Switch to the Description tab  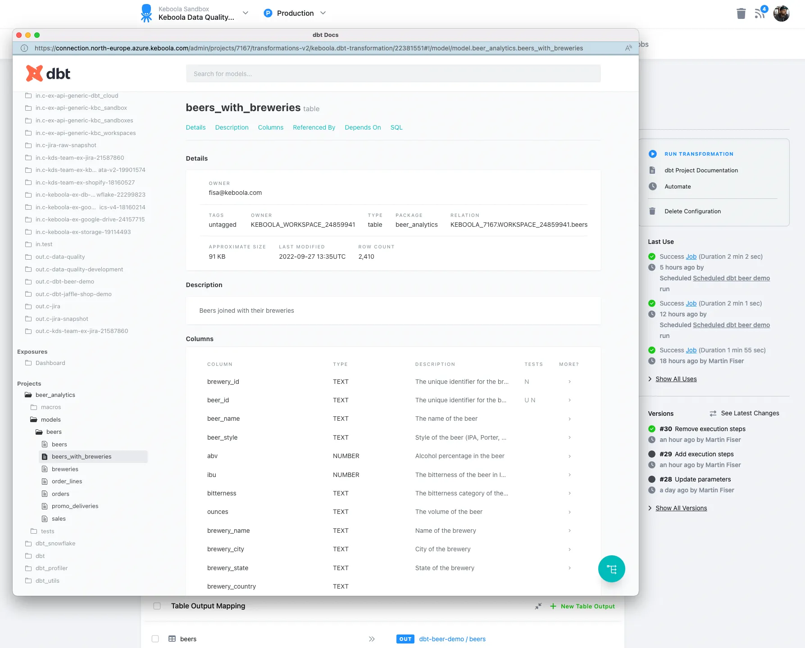pyautogui.click(x=232, y=127)
